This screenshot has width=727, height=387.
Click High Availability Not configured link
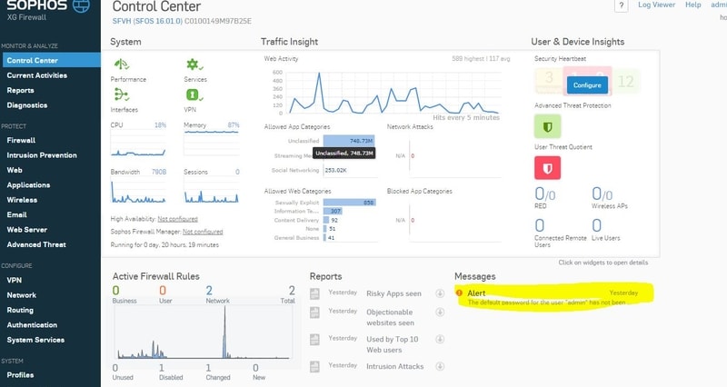point(177,219)
